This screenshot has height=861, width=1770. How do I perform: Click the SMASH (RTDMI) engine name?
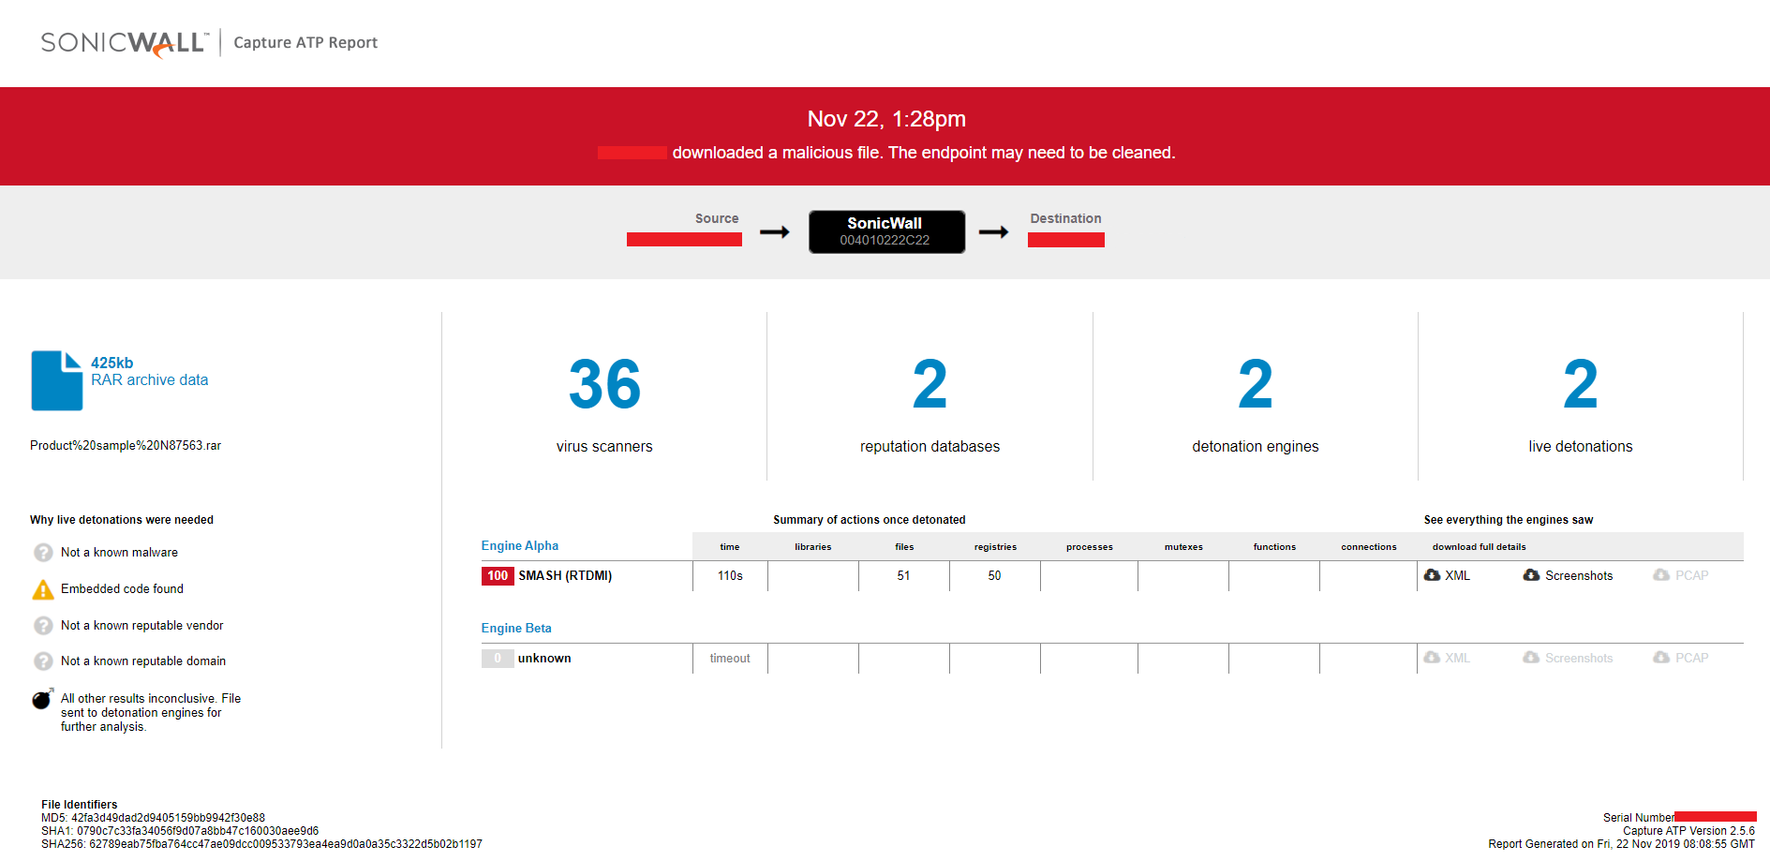point(565,576)
